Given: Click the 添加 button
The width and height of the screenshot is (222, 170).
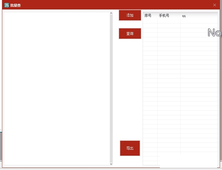Looking at the screenshot, I should [x=130, y=15].
